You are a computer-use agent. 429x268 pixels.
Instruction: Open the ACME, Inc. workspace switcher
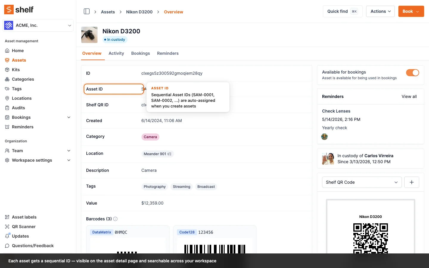coord(38,26)
